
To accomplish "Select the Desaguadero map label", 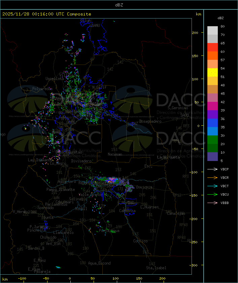I will click(x=150, y=121).
